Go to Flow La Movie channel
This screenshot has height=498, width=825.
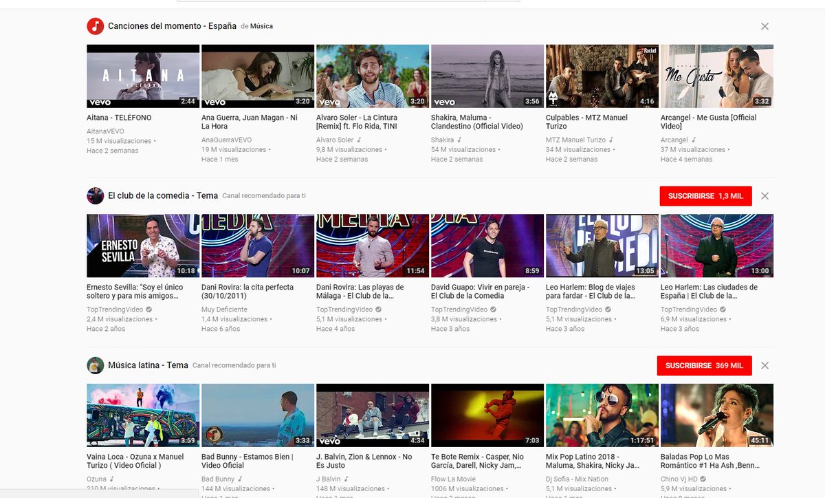tap(453, 479)
